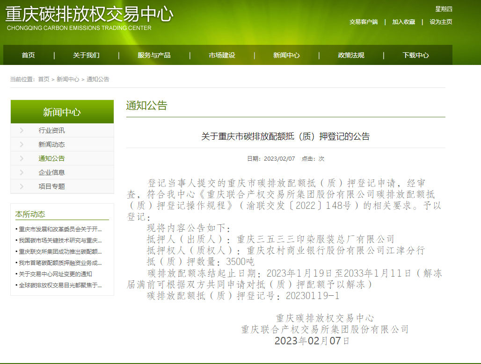Click the 交易客户端 link in the header
481x364 pixels.
click(x=364, y=22)
